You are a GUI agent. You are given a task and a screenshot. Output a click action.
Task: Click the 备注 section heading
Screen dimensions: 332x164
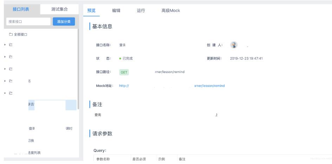point(97,104)
